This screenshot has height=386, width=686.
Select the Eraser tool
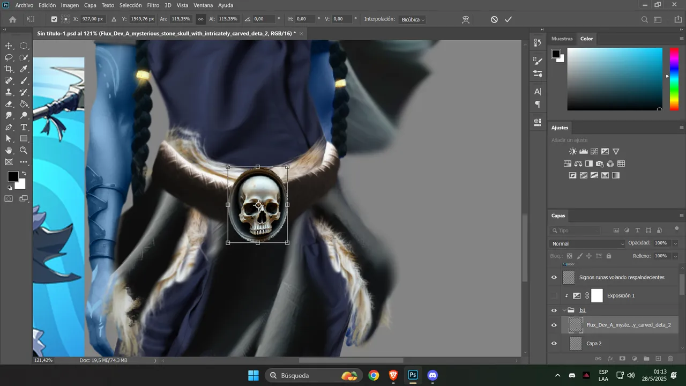coord(9,104)
